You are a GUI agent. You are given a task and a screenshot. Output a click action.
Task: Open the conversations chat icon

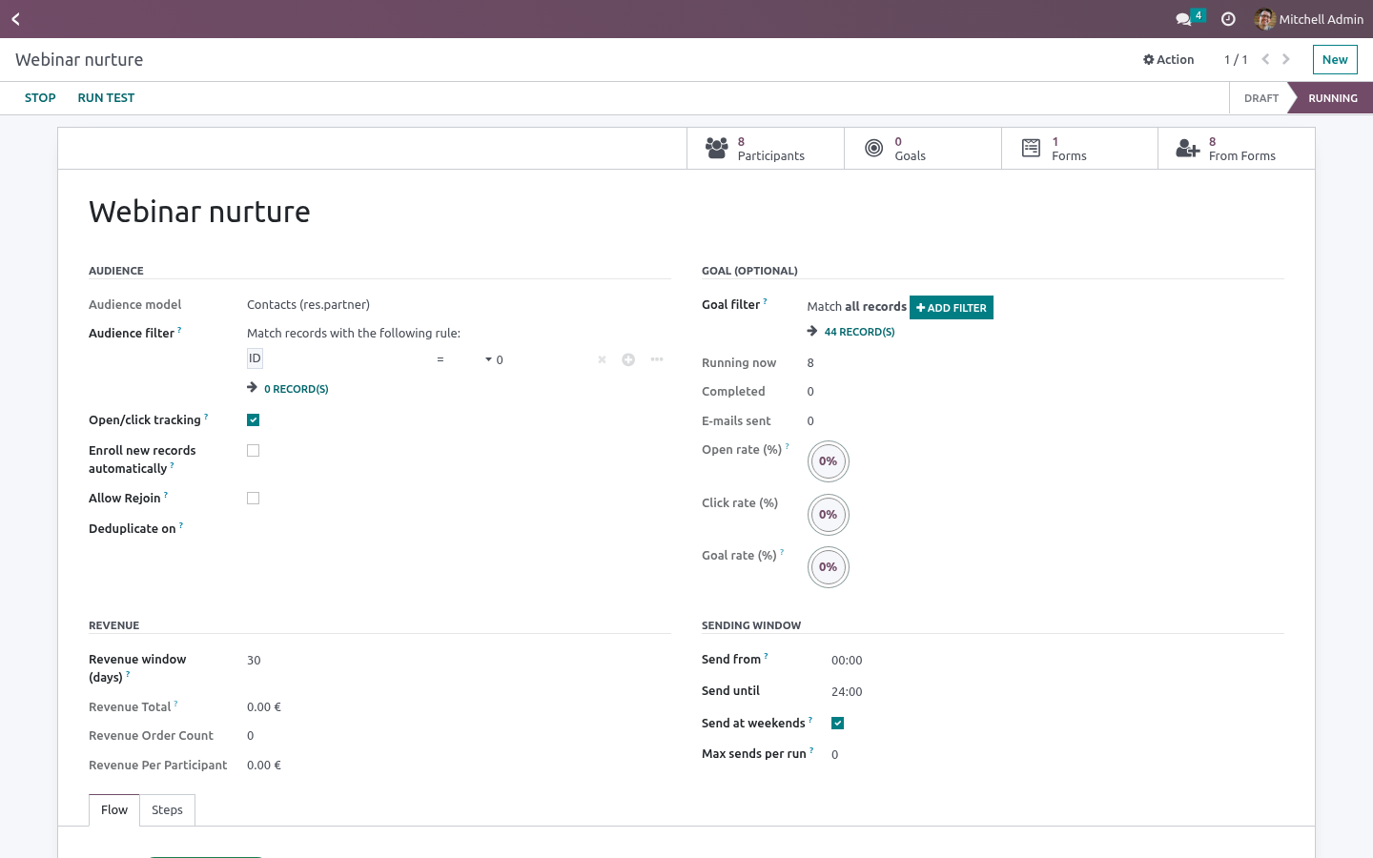coord(1183,19)
